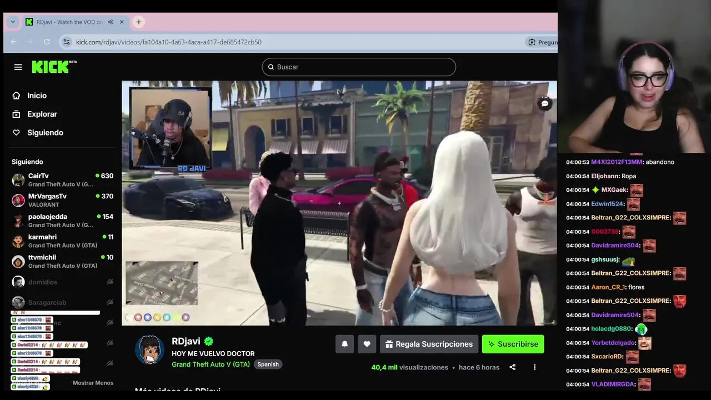Click the M4XI2012F13MM chat username
The image size is (711, 400).
[617, 162]
